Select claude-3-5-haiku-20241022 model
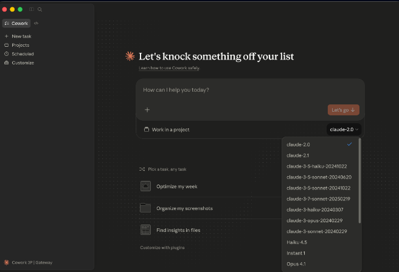This screenshot has height=272, width=399. (320, 166)
